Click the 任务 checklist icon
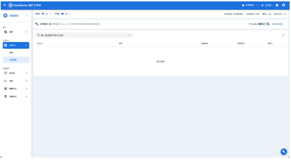 click(x=6, y=81)
